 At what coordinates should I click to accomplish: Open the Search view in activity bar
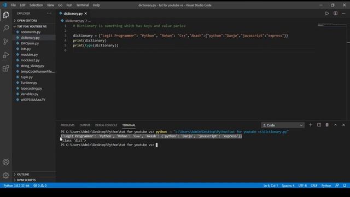(x=6, y=28)
